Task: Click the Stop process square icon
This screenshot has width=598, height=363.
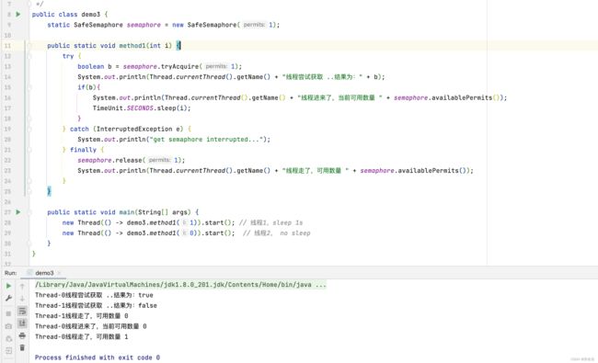Action: pos(8,313)
